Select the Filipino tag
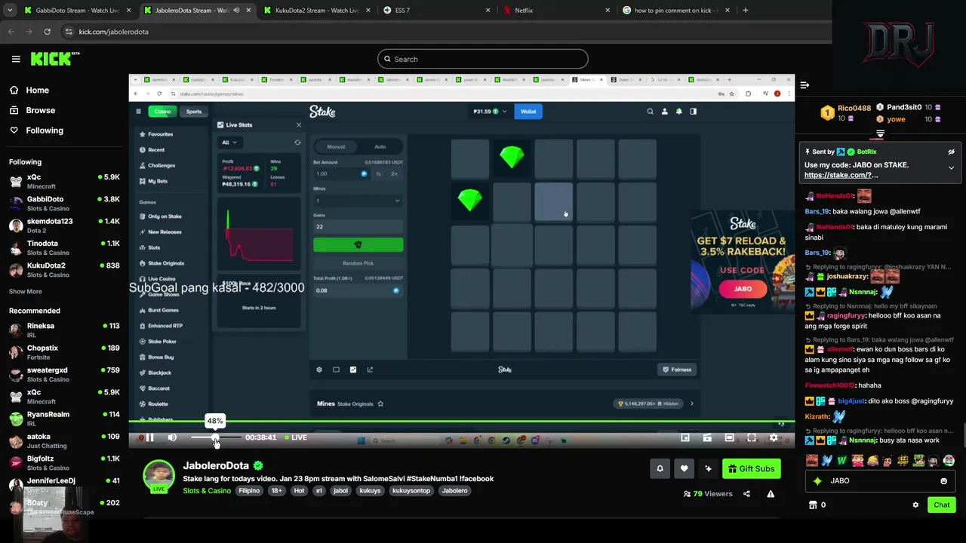This screenshot has width=966, height=543. tap(249, 491)
